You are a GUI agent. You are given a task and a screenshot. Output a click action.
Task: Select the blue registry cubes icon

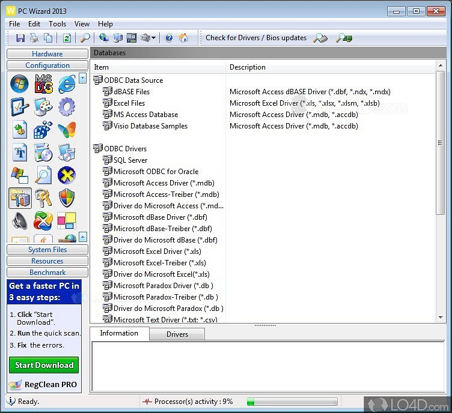coord(43,130)
